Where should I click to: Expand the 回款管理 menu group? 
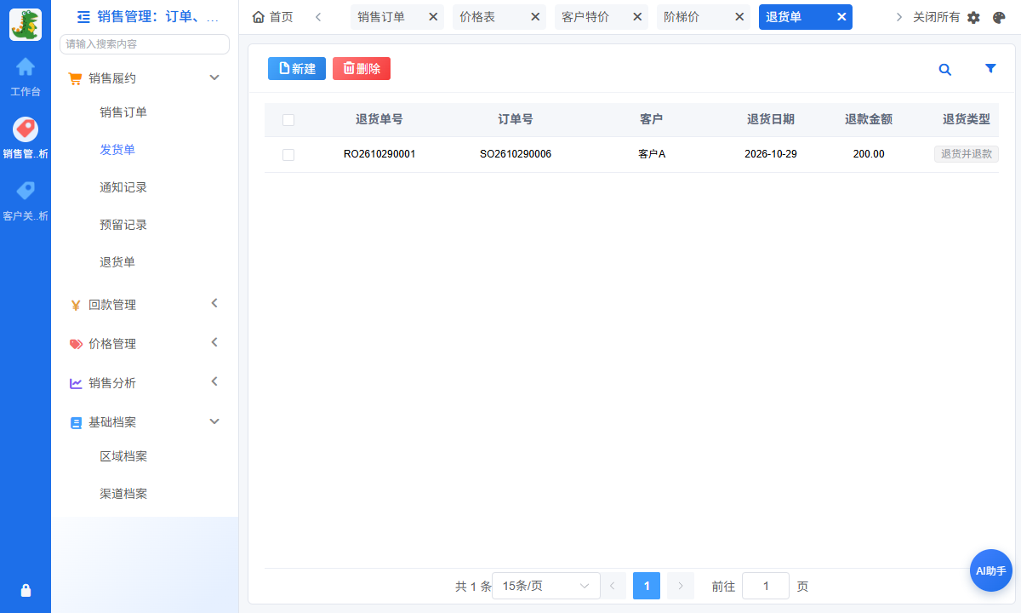[x=145, y=305]
